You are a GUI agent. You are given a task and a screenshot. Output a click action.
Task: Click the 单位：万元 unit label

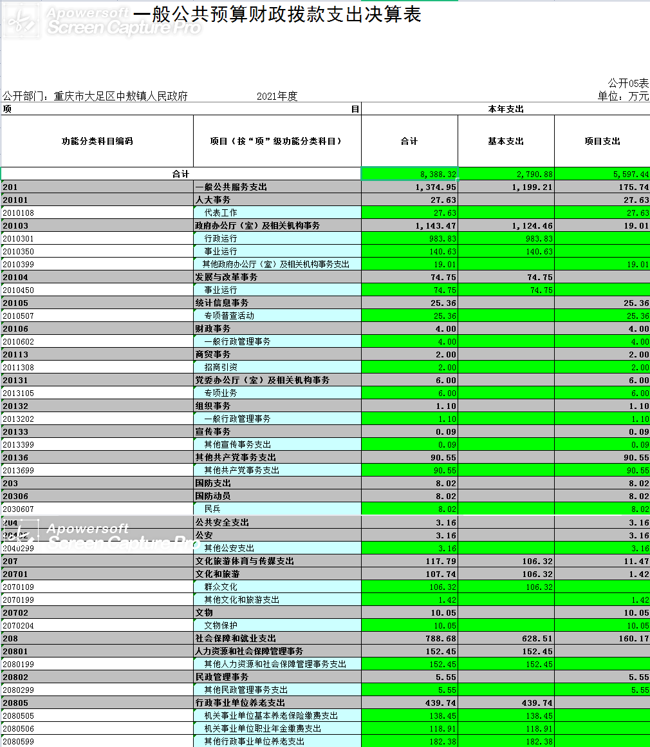pos(624,96)
